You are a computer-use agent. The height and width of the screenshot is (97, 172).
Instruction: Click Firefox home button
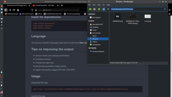tap(18, 10)
